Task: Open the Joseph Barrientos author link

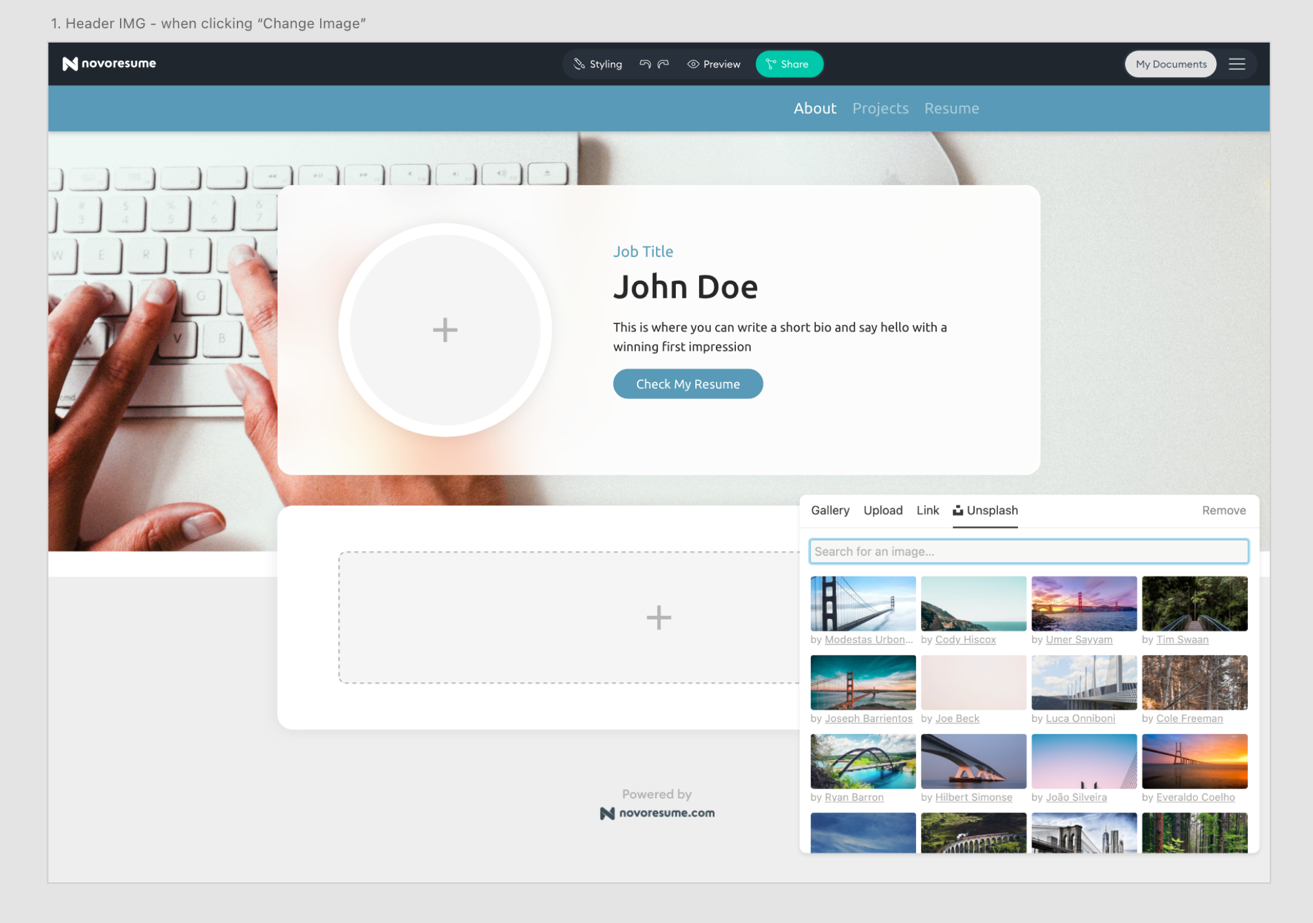Action: pos(868,719)
